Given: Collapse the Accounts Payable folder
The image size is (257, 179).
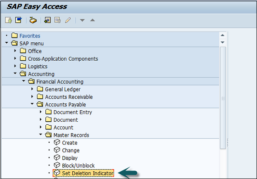Looking at the screenshot, I should [x=33, y=105].
